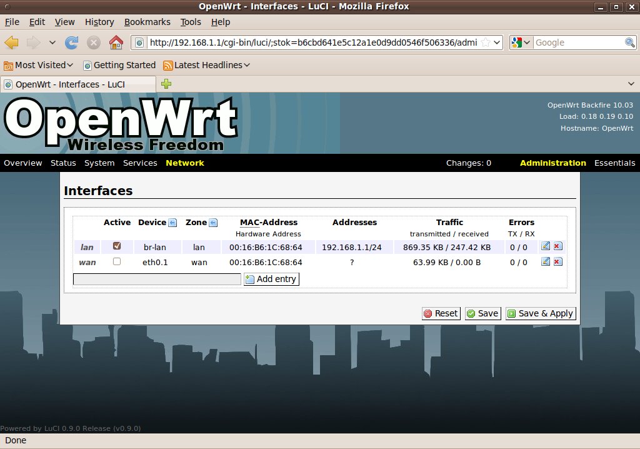Open the back/forward history dropdown arrow

52,43
